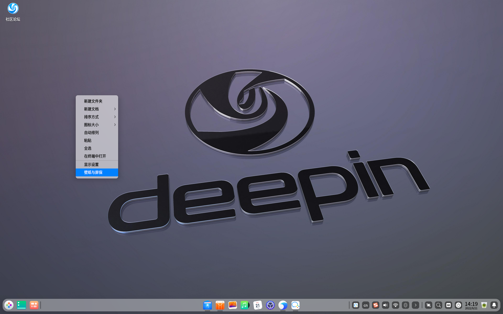Open the trash bin in the dock
Screen dimensions: 503x314
[484, 305]
